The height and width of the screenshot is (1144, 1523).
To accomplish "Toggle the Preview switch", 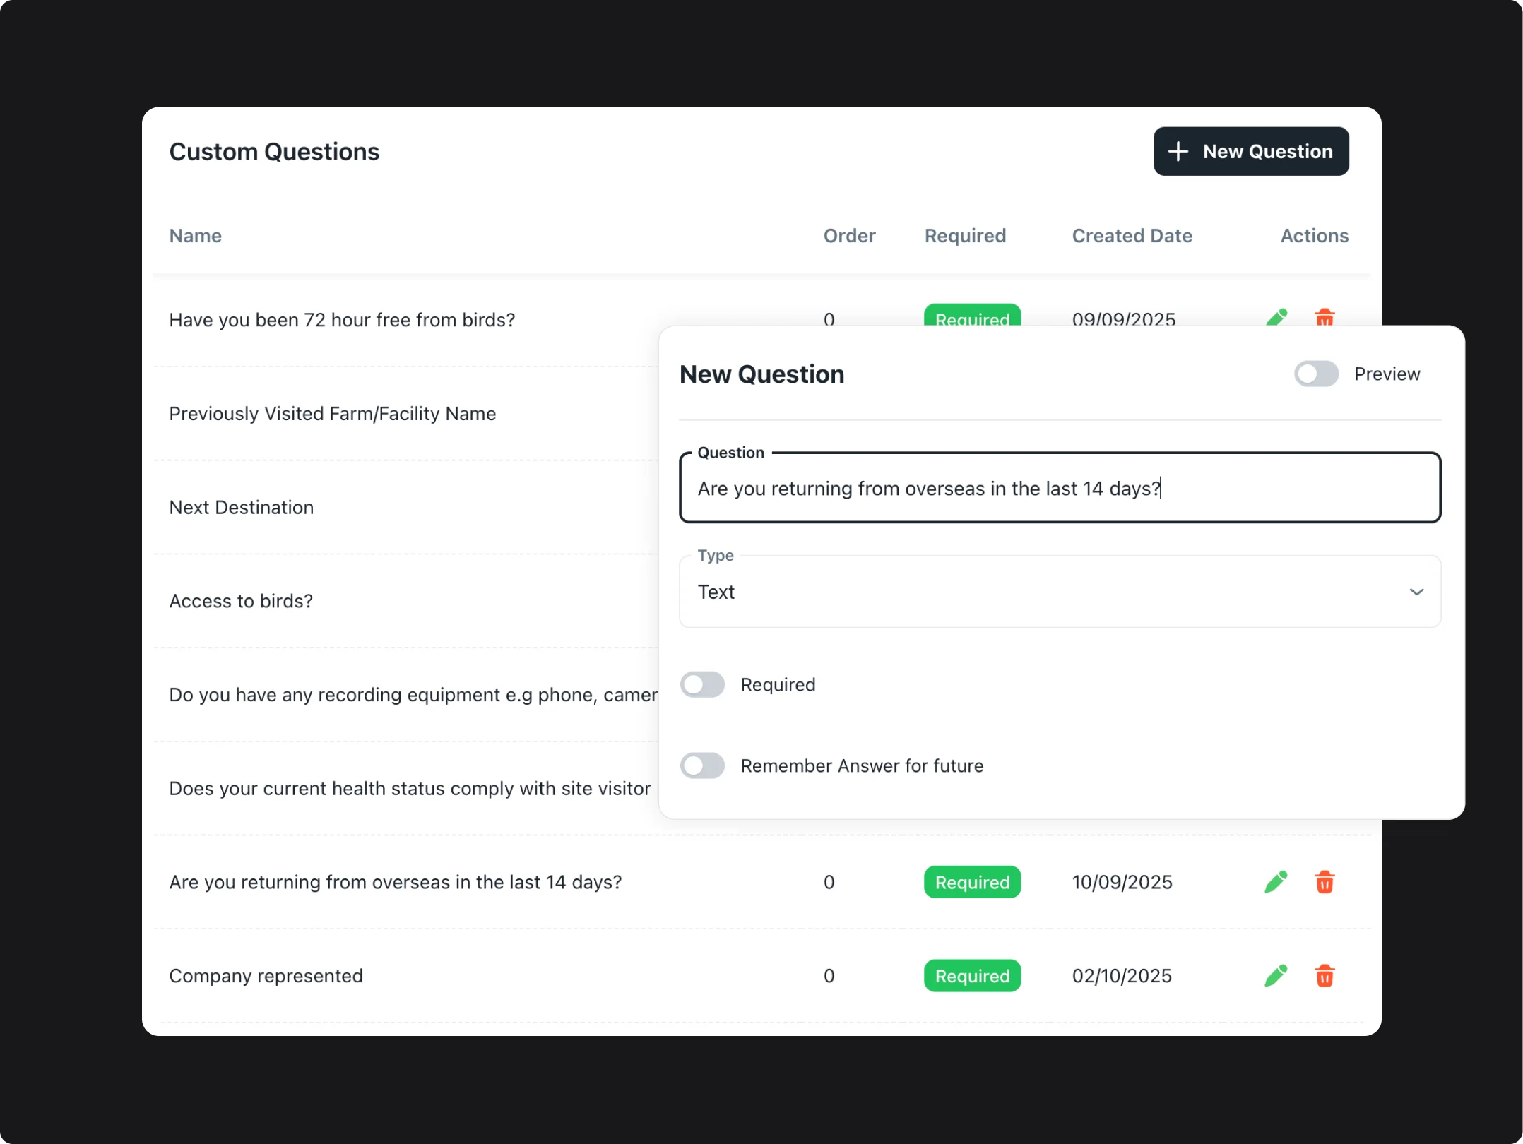I will click(x=1316, y=374).
